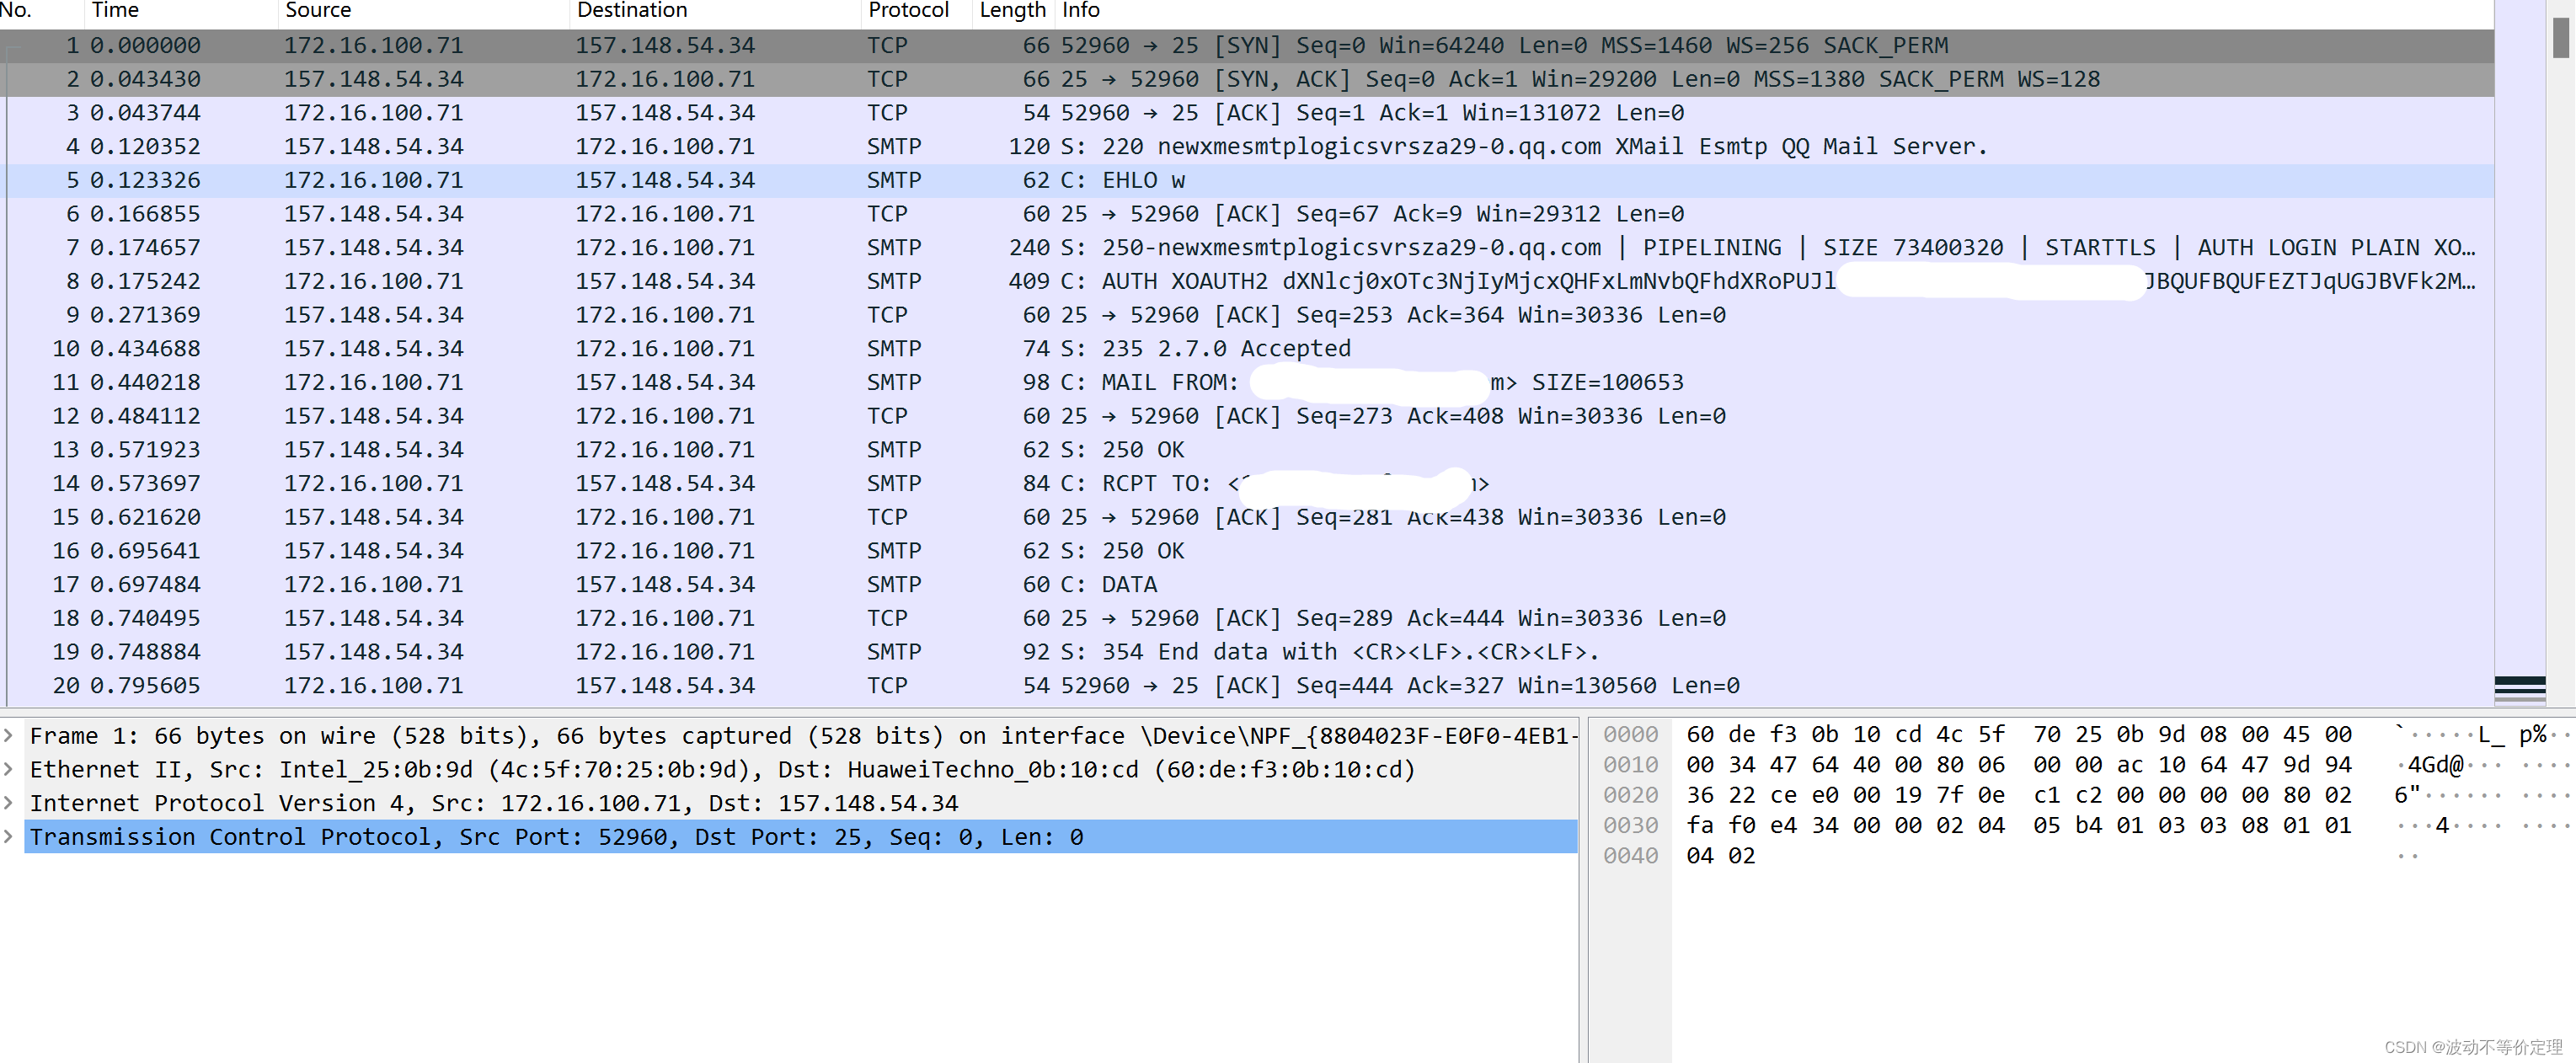
Task: Select packet 15 ACK Seq=281 row
Action: (1247, 518)
